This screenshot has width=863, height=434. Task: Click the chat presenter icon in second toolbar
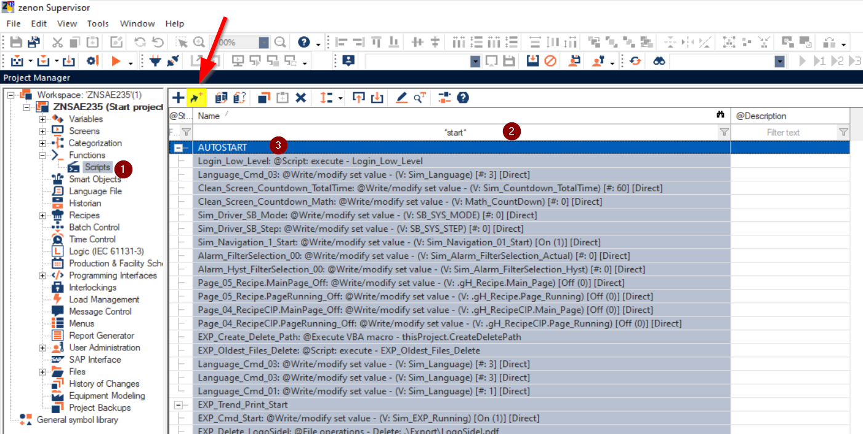coord(348,61)
